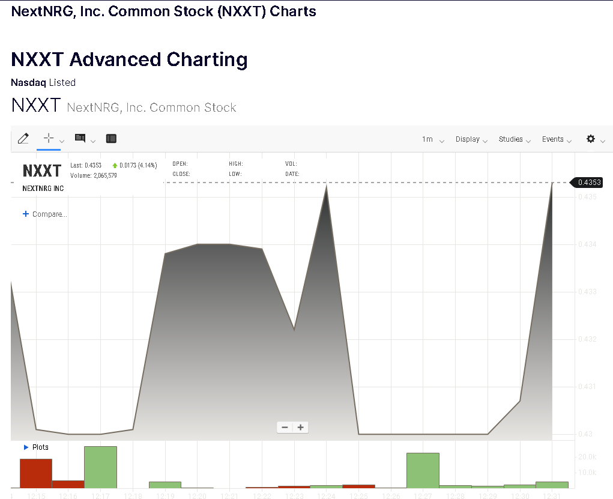Click the NEXTNRG INC label
Screen dimensions: 613x499
point(43,189)
